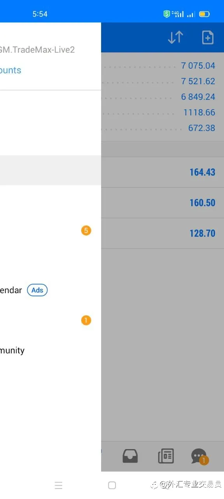Viewport: 224px width, 499px height.
Task: Open the position showing 128.70 profit
Action: click(163, 233)
